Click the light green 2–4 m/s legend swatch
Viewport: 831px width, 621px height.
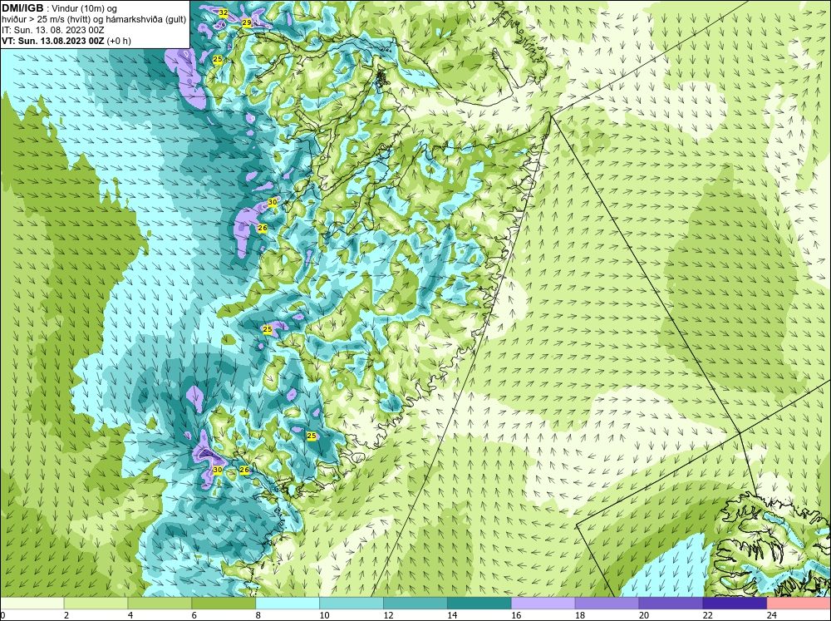pos(96,604)
